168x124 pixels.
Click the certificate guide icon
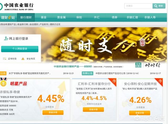[x=4, y=59]
